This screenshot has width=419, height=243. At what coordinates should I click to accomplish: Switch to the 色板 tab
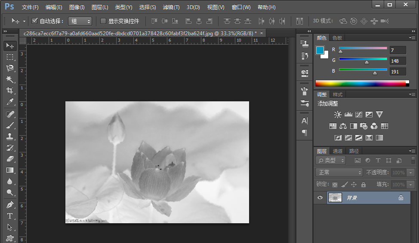click(x=337, y=38)
